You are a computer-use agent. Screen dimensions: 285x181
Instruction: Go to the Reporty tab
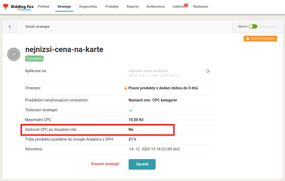click(133, 7)
